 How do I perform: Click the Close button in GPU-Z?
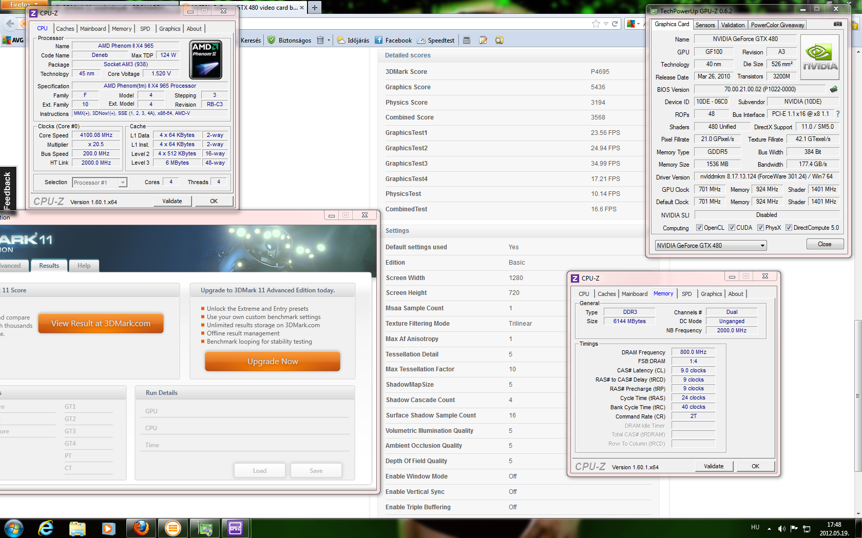pos(825,244)
